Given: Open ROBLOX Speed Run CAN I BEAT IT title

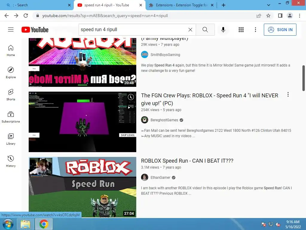Looking at the screenshot, I should 187,161.
